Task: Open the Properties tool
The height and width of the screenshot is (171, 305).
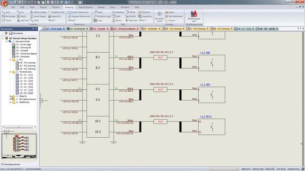Action: (x=145, y=16)
